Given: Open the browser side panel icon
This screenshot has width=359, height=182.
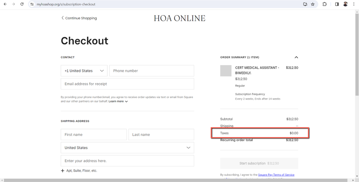Looking at the screenshot, I should pos(337,4).
